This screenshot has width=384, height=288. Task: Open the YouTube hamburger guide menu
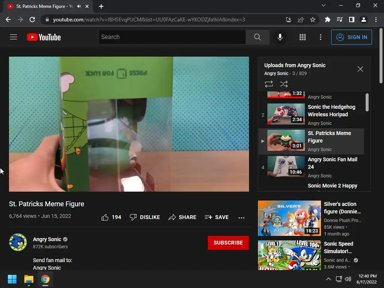click(13, 37)
